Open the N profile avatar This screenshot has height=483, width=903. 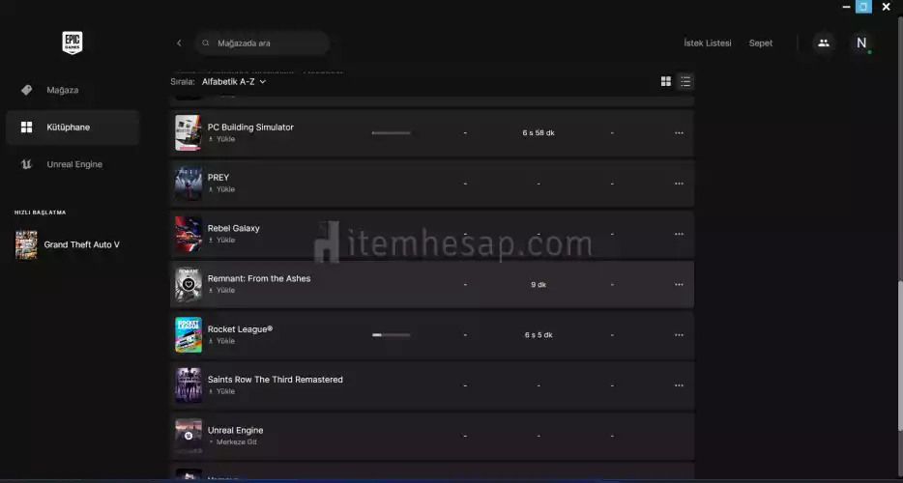click(861, 43)
